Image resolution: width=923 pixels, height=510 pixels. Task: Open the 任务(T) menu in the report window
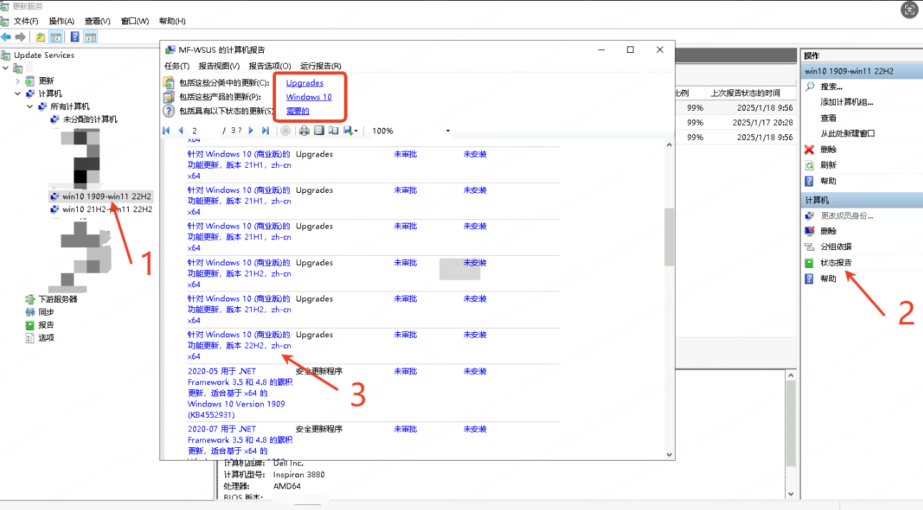pos(177,66)
